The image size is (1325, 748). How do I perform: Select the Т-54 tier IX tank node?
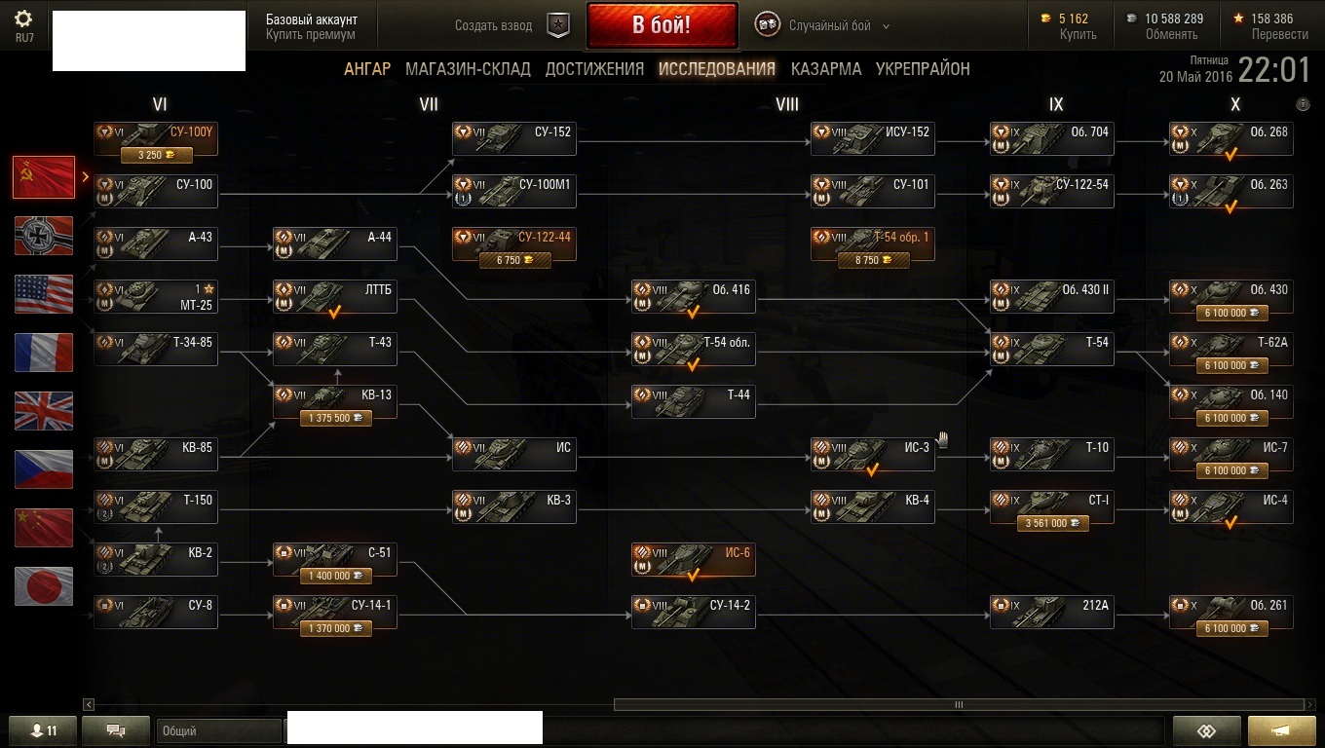[x=1052, y=348]
